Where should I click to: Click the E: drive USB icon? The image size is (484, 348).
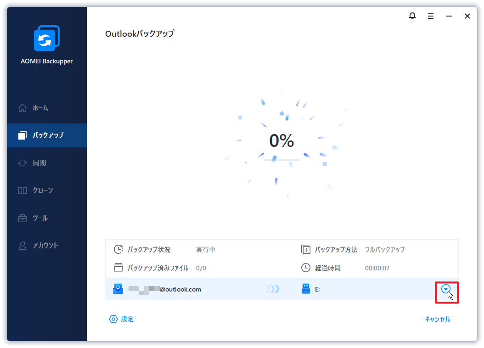tap(305, 289)
